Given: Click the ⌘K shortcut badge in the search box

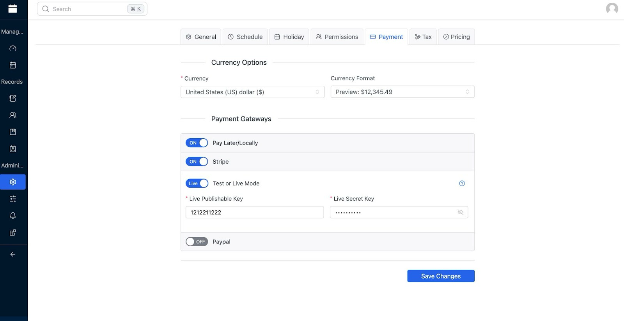Looking at the screenshot, I should (x=136, y=9).
